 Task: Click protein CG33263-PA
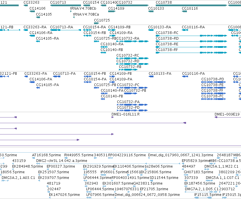point(36,73)
